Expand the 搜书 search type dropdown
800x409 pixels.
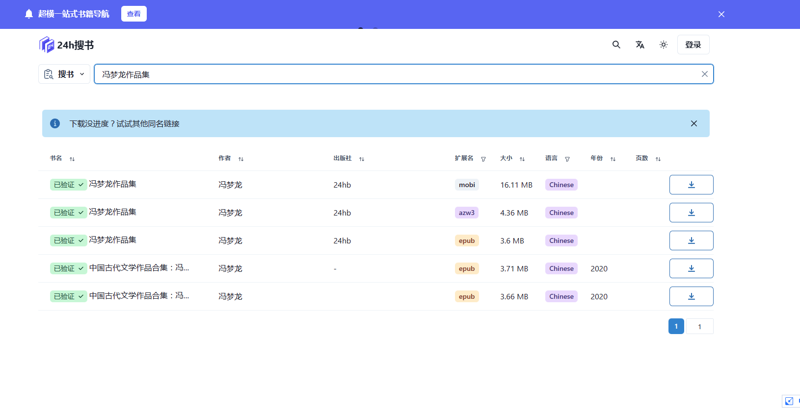coord(64,74)
